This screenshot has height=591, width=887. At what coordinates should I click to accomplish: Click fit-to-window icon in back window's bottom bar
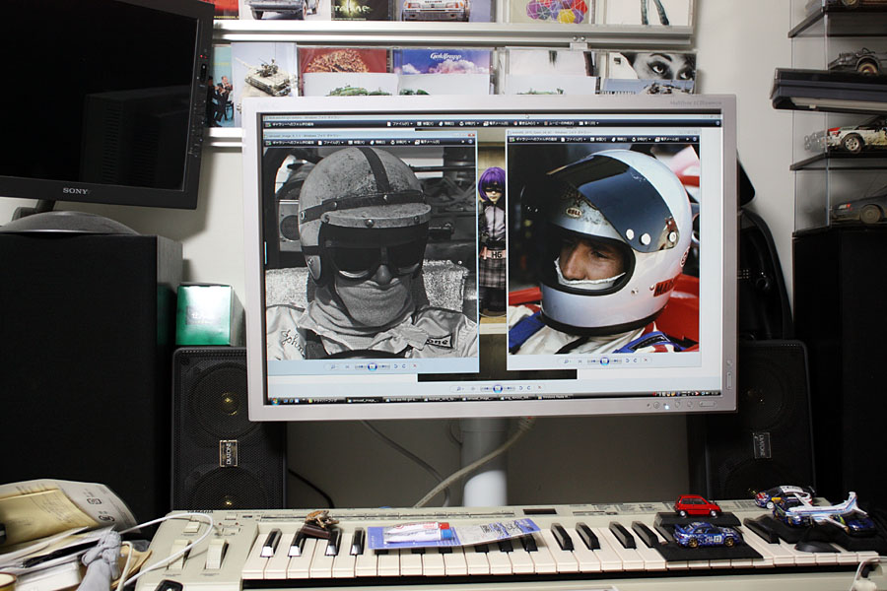coord(472,389)
